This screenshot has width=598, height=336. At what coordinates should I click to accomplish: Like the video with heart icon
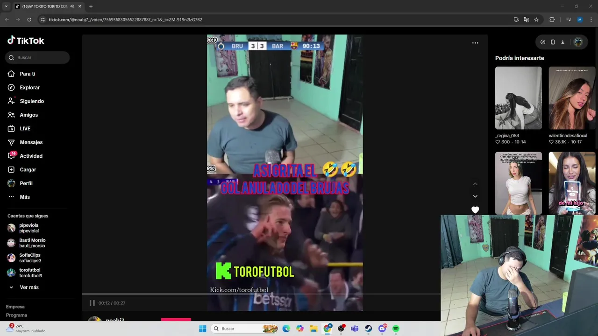(475, 210)
